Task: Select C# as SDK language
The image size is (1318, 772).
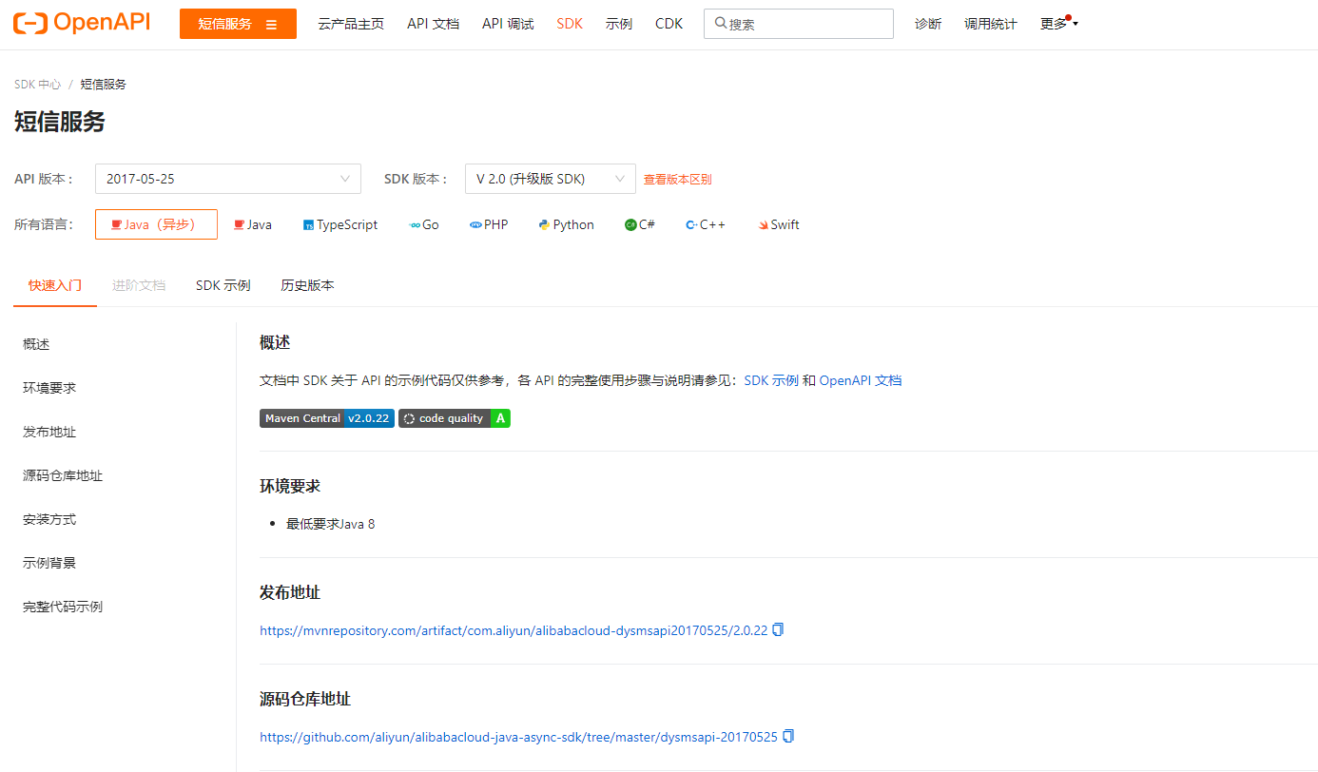Action: click(640, 224)
